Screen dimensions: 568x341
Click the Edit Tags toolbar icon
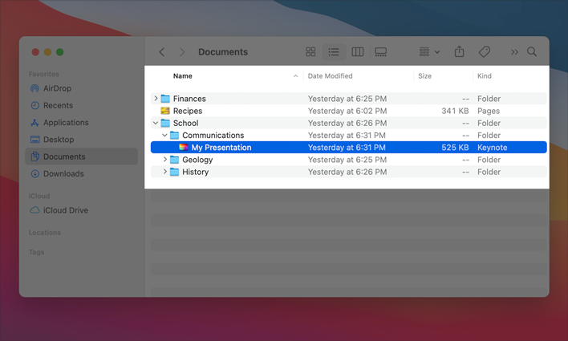click(x=485, y=52)
